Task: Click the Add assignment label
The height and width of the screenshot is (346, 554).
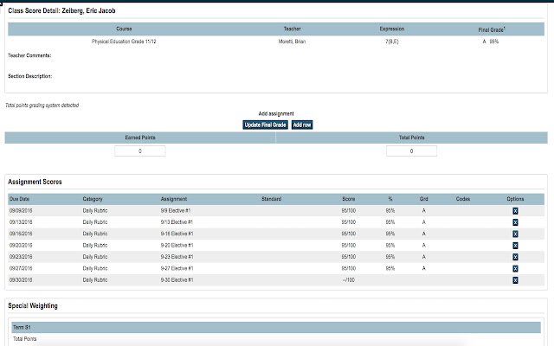Action: [276, 113]
